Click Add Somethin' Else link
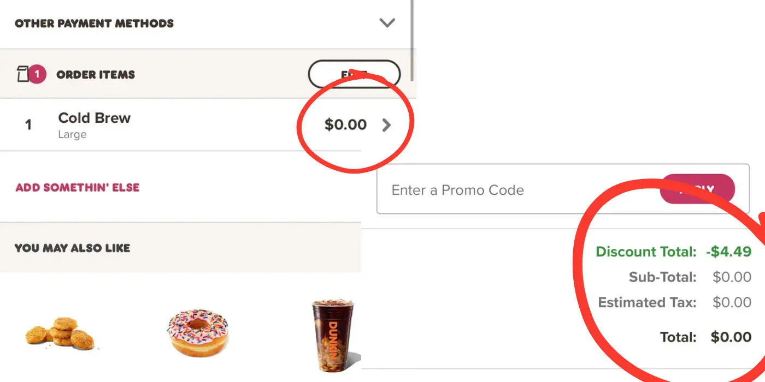765x382 pixels. pyautogui.click(x=78, y=187)
